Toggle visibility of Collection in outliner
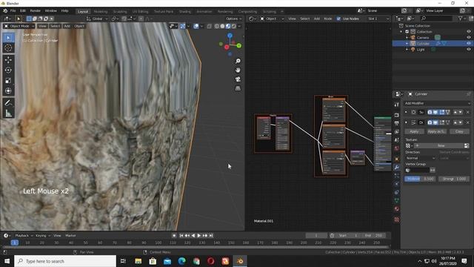 pos(469,32)
